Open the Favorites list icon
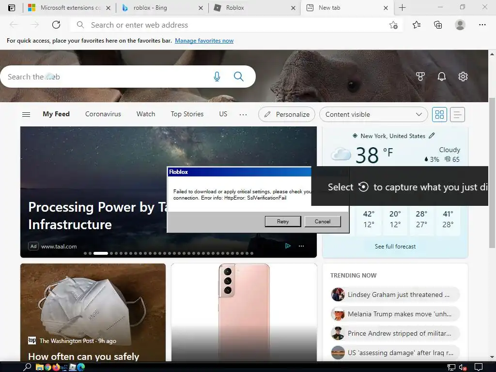 click(x=416, y=25)
